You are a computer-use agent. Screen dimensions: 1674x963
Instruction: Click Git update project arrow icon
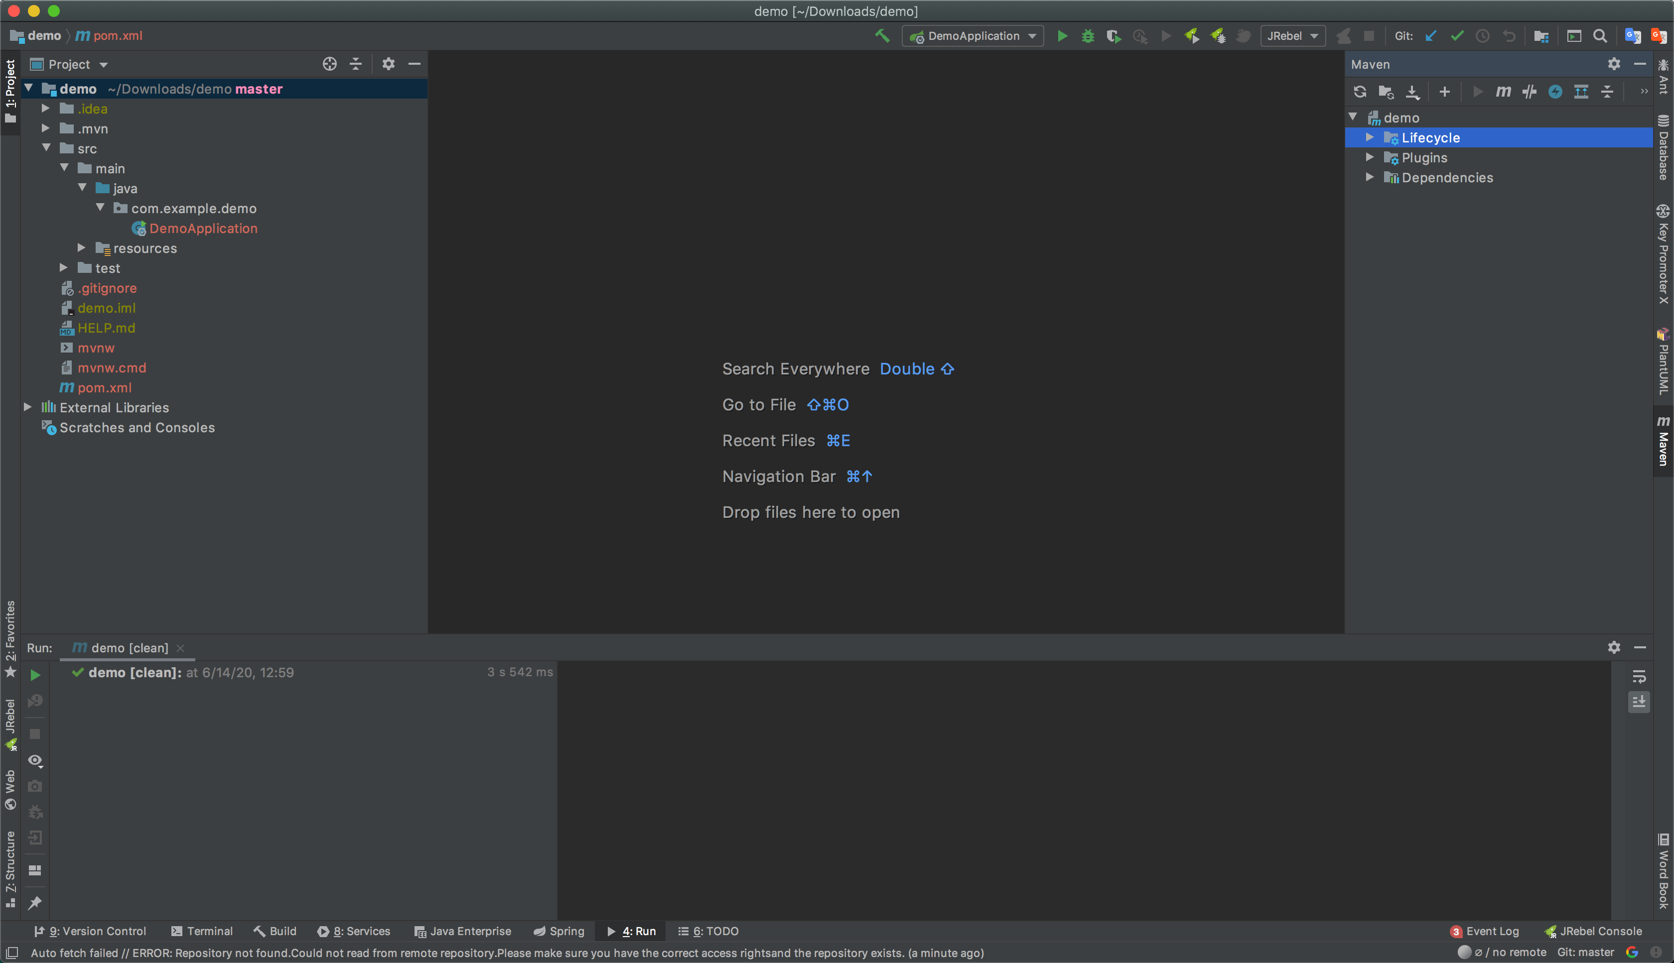1430,36
